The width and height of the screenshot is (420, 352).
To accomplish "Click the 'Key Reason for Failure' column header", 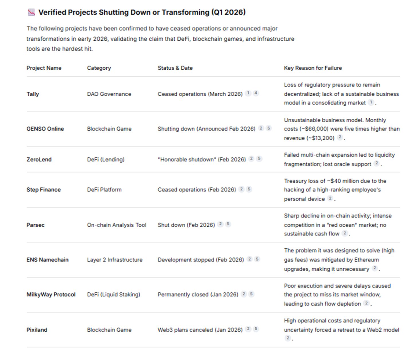I will 313,68.
